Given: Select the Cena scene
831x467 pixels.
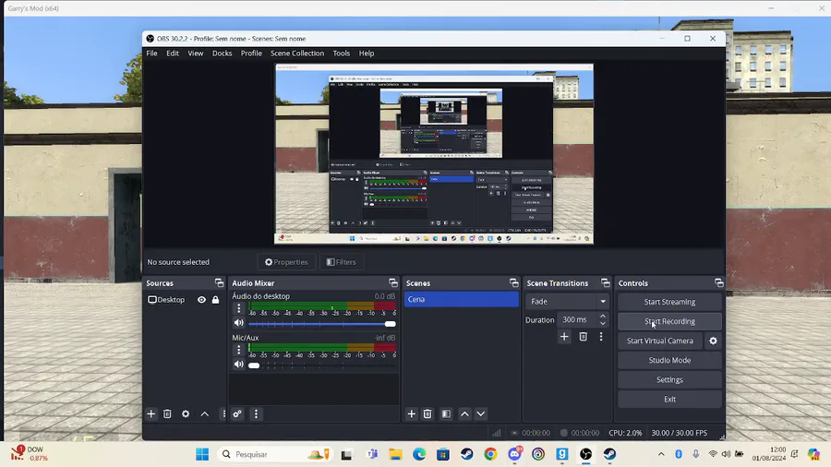Looking at the screenshot, I should click(461, 299).
